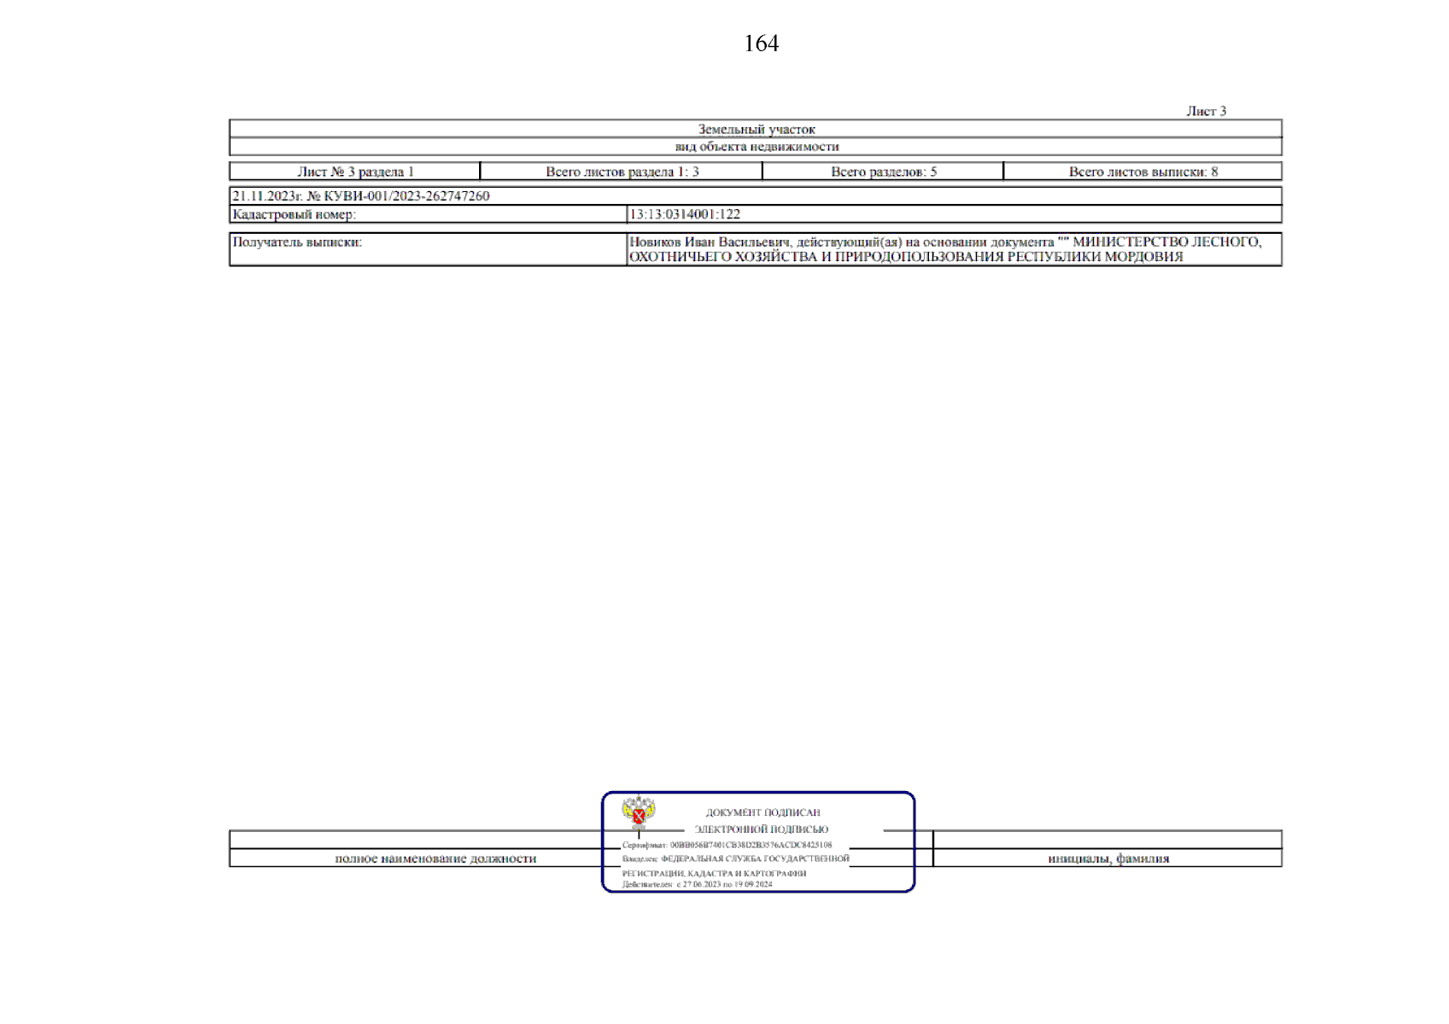Click the 'Получатель выписки:' label
Screen dimensions: 1449x1024
pos(297,242)
